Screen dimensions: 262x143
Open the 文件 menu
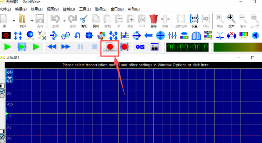pos(5,9)
